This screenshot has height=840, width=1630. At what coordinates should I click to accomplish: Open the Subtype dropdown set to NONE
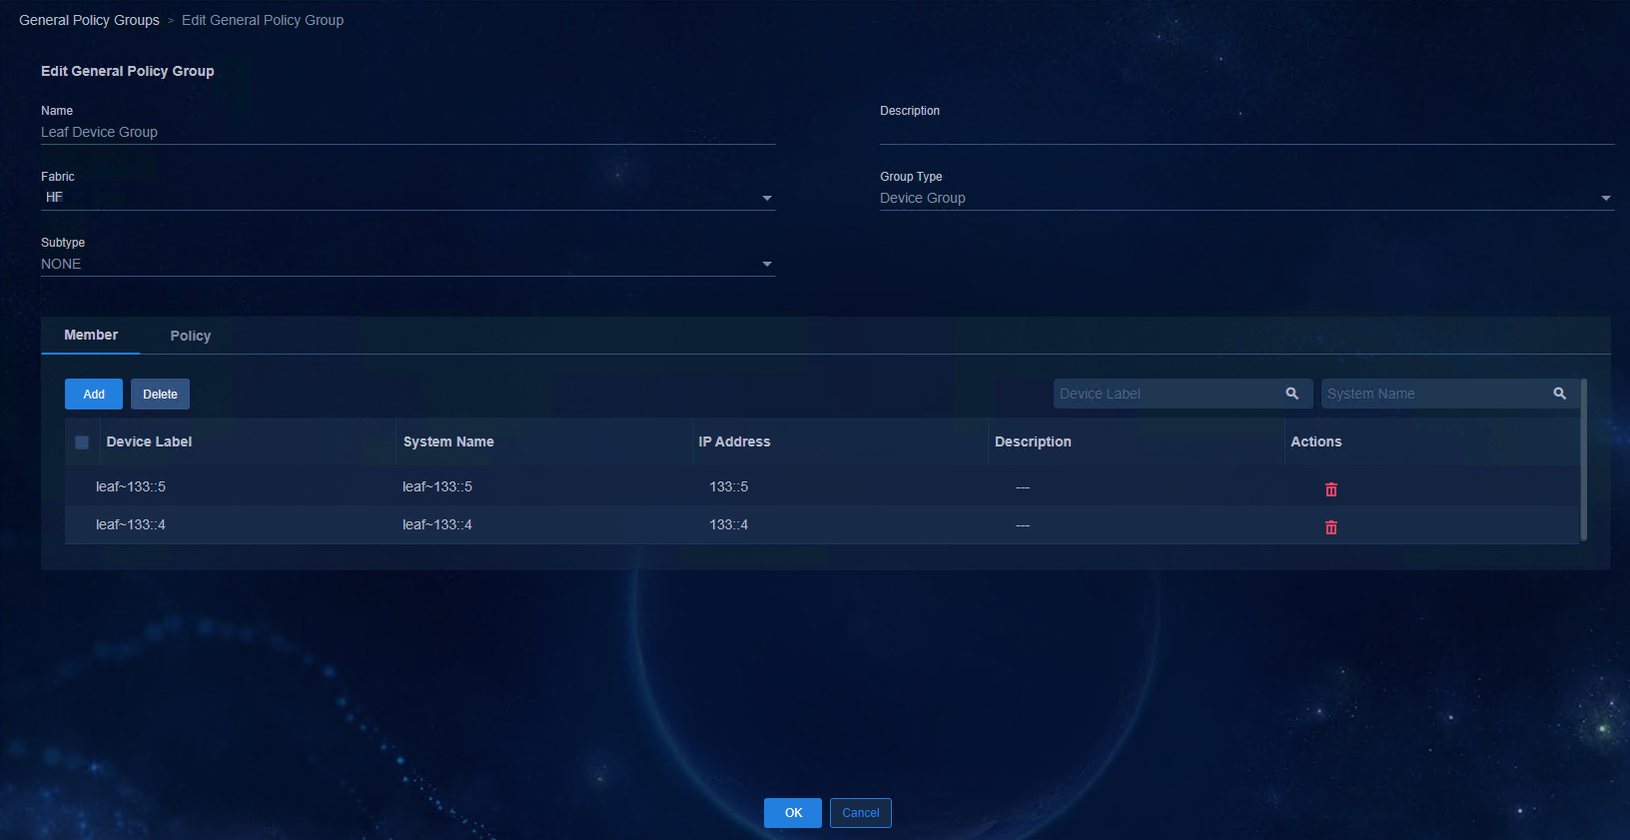pos(407,264)
